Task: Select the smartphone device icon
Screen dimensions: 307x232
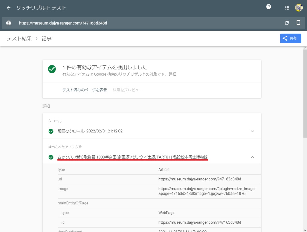Action: tap(298, 23)
